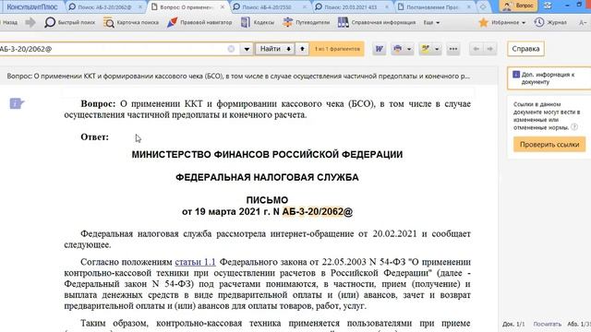Click the icon right of Вопрос button
Image resolution: width=591 pixels, height=332 pixels.
(548, 6)
